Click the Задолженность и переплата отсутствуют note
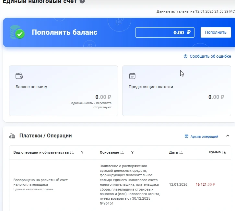Screen dimensions: 235x211 coord(90,105)
